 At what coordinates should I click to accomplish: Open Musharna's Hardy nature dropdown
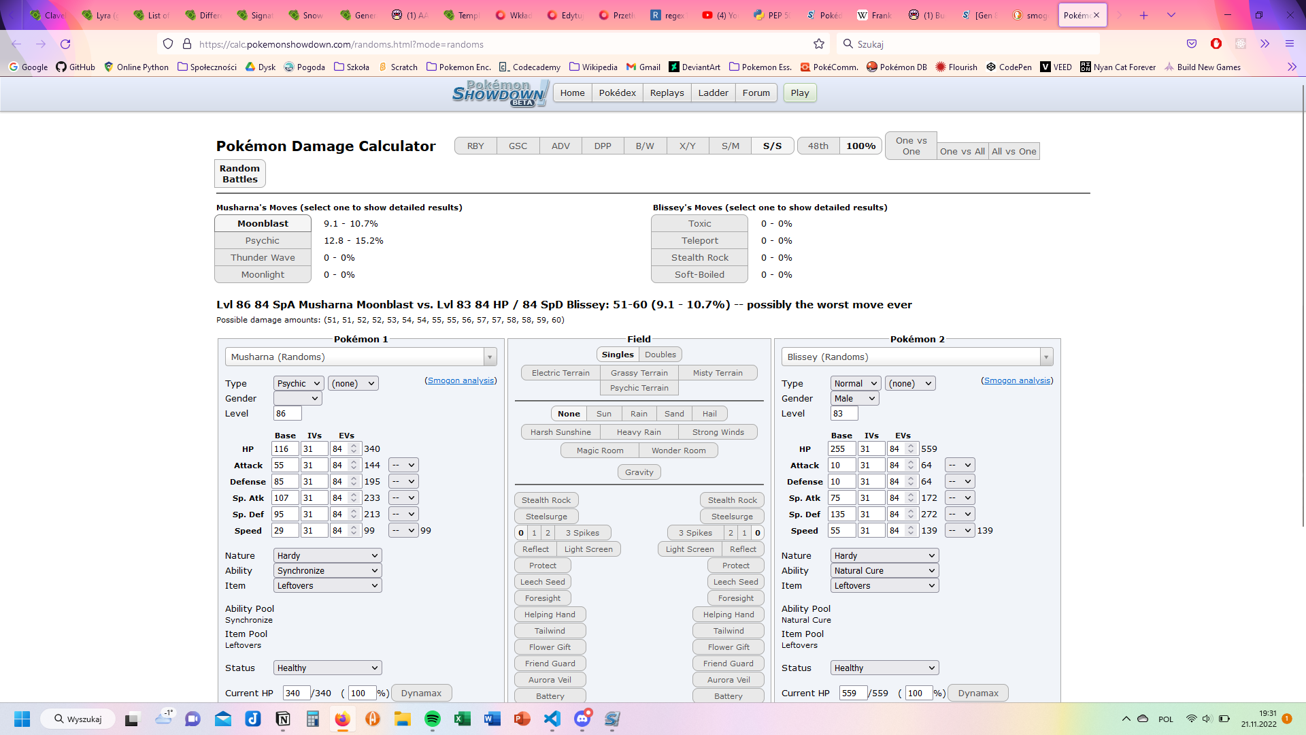pyautogui.click(x=327, y=556)
